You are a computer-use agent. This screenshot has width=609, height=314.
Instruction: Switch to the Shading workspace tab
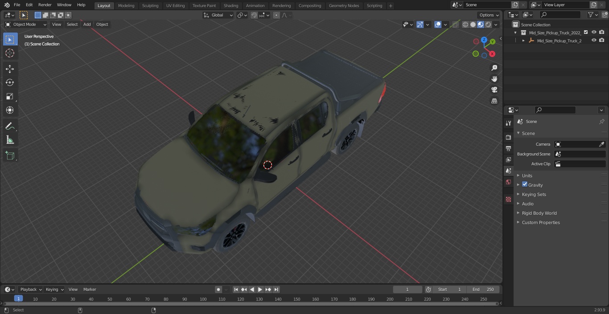click(231, 6)
